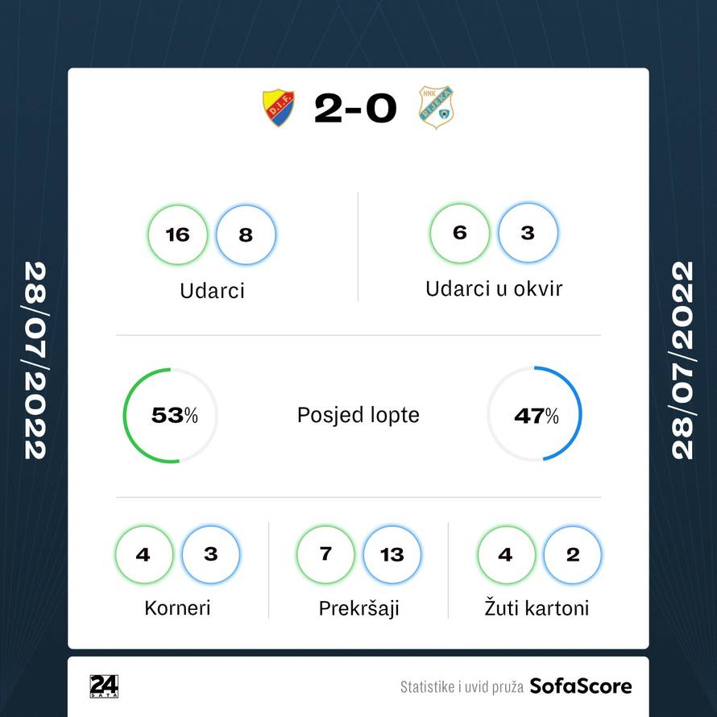This screenshot has width=717, height=717.
Task: Select the green 16 shots circle
Action: click(x=177, y=234)
